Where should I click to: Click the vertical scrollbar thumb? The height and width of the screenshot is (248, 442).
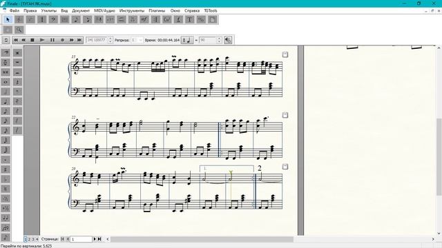pyautogui.click(x=439, y=156)
